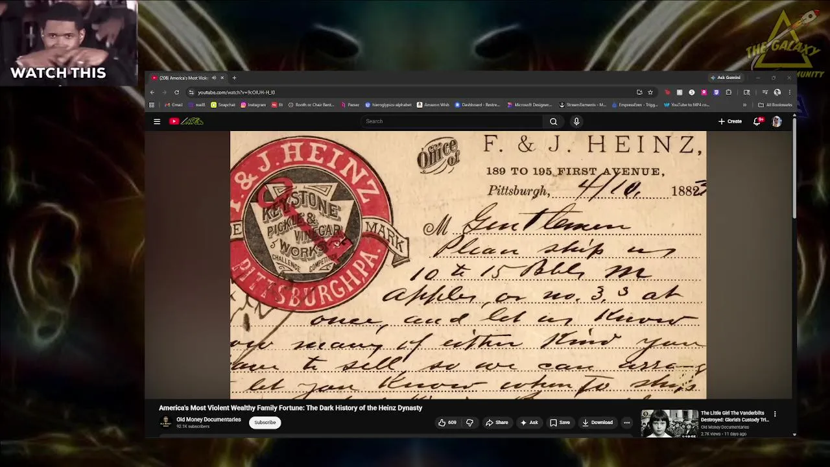Open a new browser tab
The image size is (830, 467).
tap(234, 78)
